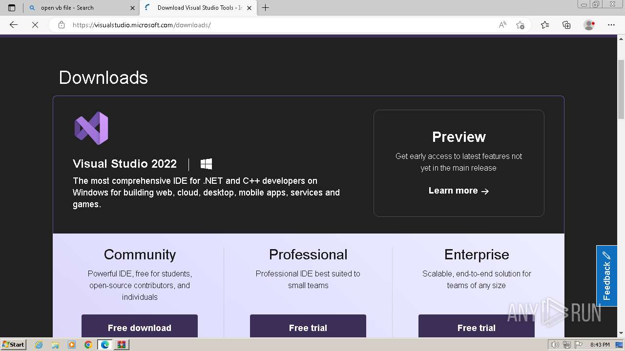The height and width of the screenshot is (351, 625).
Task: Open the WinRAR taskbar icon
Action: click(x=122, y=345)
